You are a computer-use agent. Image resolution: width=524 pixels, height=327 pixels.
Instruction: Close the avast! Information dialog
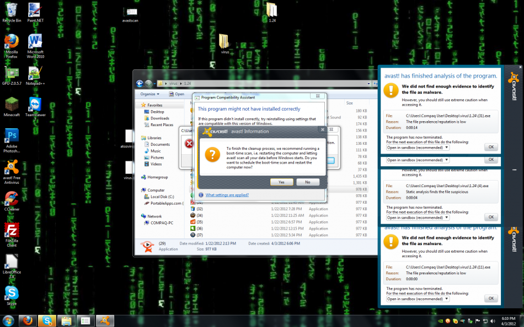(x=323, y=129)
